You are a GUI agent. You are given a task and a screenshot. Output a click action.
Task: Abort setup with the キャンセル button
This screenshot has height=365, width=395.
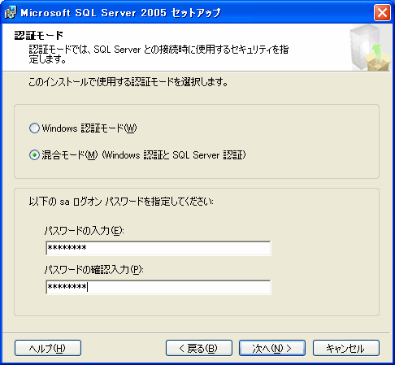(346, 348)
